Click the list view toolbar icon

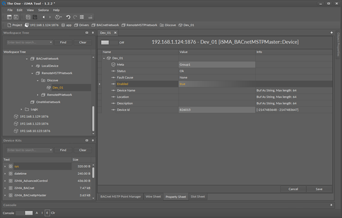point(82,17)
